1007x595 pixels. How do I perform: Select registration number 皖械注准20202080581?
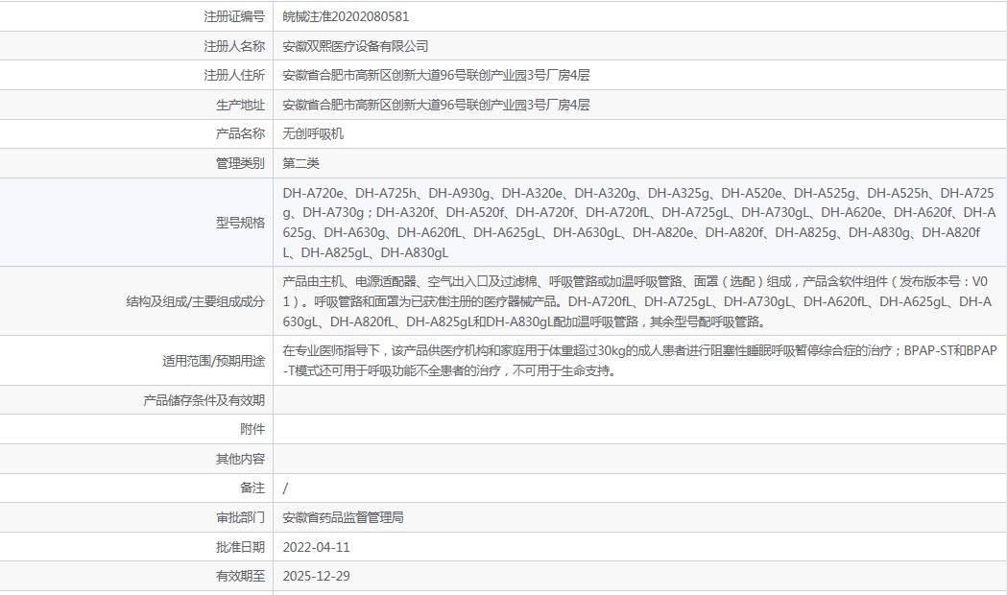[x=346, y=16]
